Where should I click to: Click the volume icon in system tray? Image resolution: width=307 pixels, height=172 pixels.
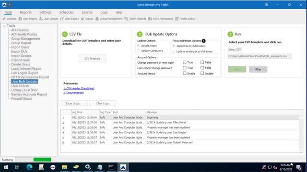point(275,167)
